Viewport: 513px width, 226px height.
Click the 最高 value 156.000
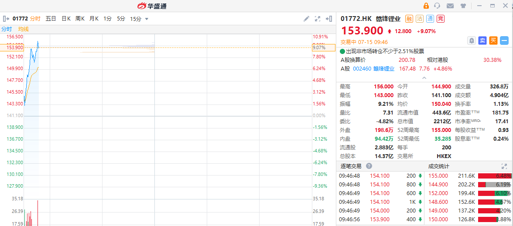[383, 87]
